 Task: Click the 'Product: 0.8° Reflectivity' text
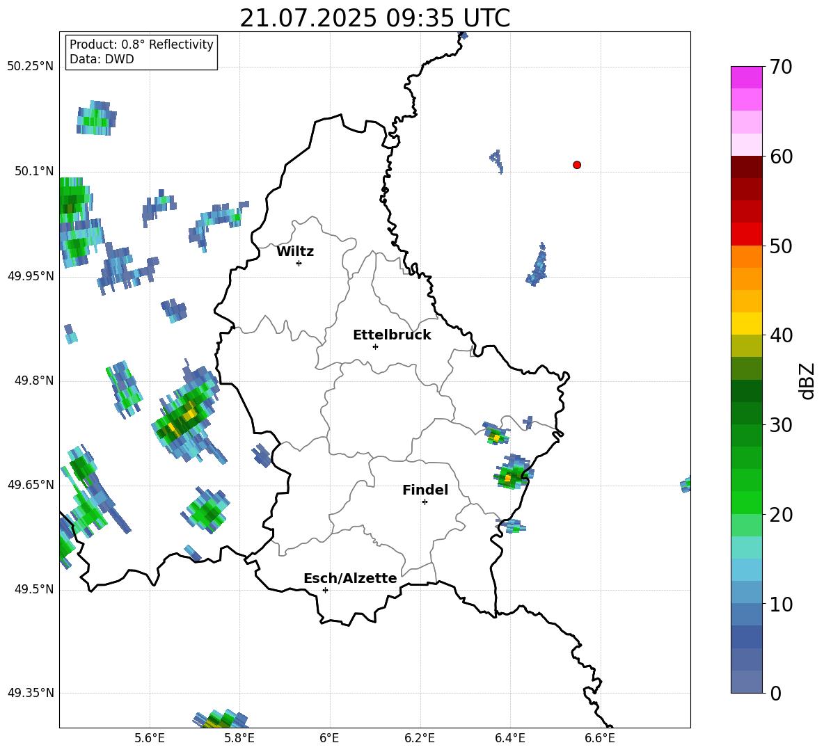pyautogui.click(x=141, y=44)
